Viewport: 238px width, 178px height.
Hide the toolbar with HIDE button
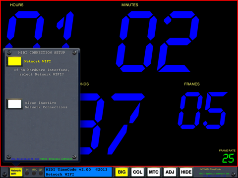coord(186,172)
